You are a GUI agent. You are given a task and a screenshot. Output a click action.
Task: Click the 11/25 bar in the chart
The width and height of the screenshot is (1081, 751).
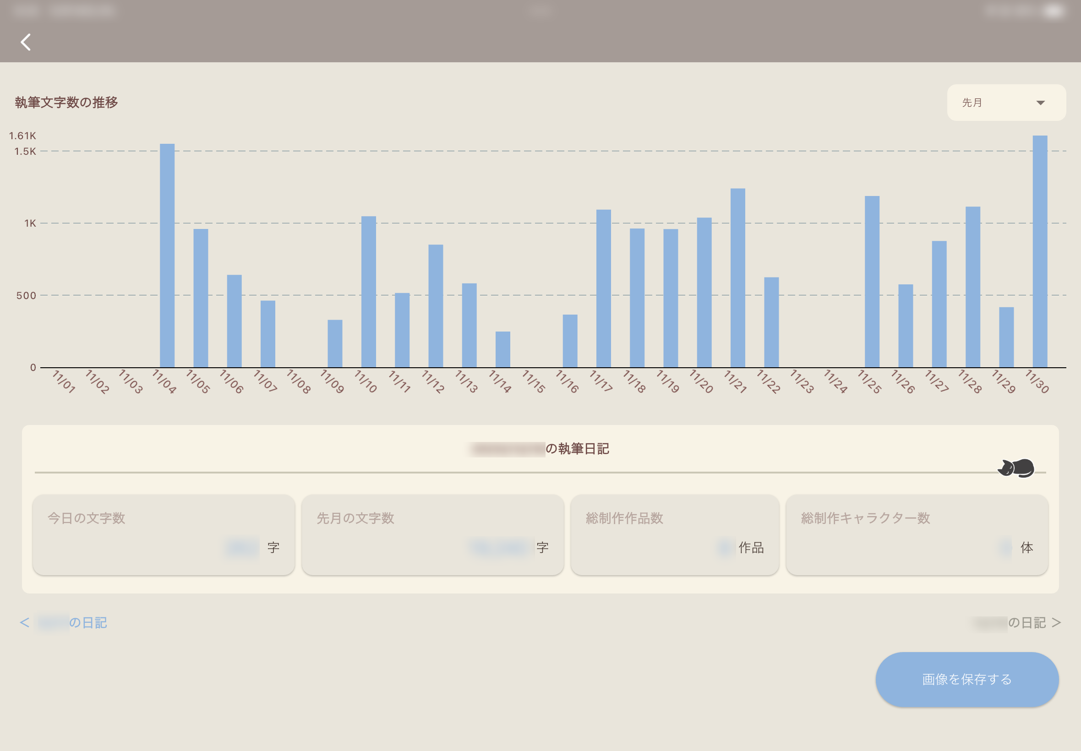[x=872, y=281]
